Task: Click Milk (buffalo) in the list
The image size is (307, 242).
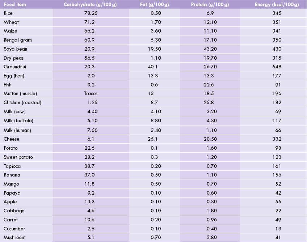Action: (18, 120)
